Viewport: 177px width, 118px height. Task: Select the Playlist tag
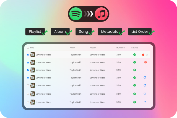(35, 32)
